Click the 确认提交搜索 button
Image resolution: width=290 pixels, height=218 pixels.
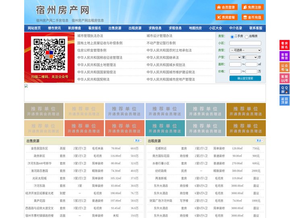click(245, 78)
